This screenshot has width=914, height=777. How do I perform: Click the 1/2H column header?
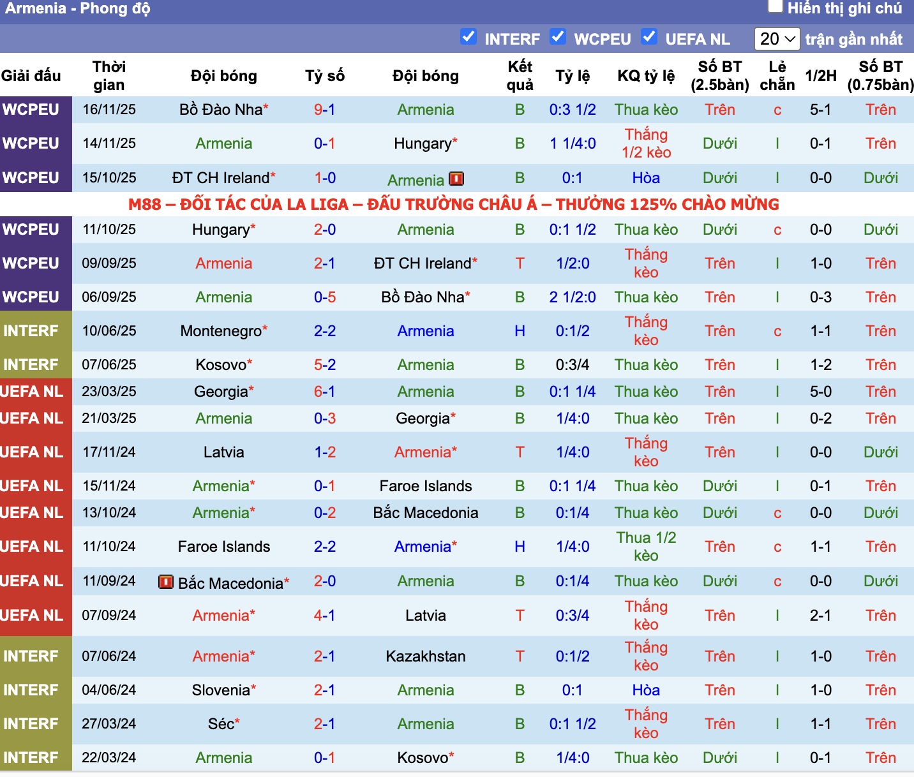820,76
